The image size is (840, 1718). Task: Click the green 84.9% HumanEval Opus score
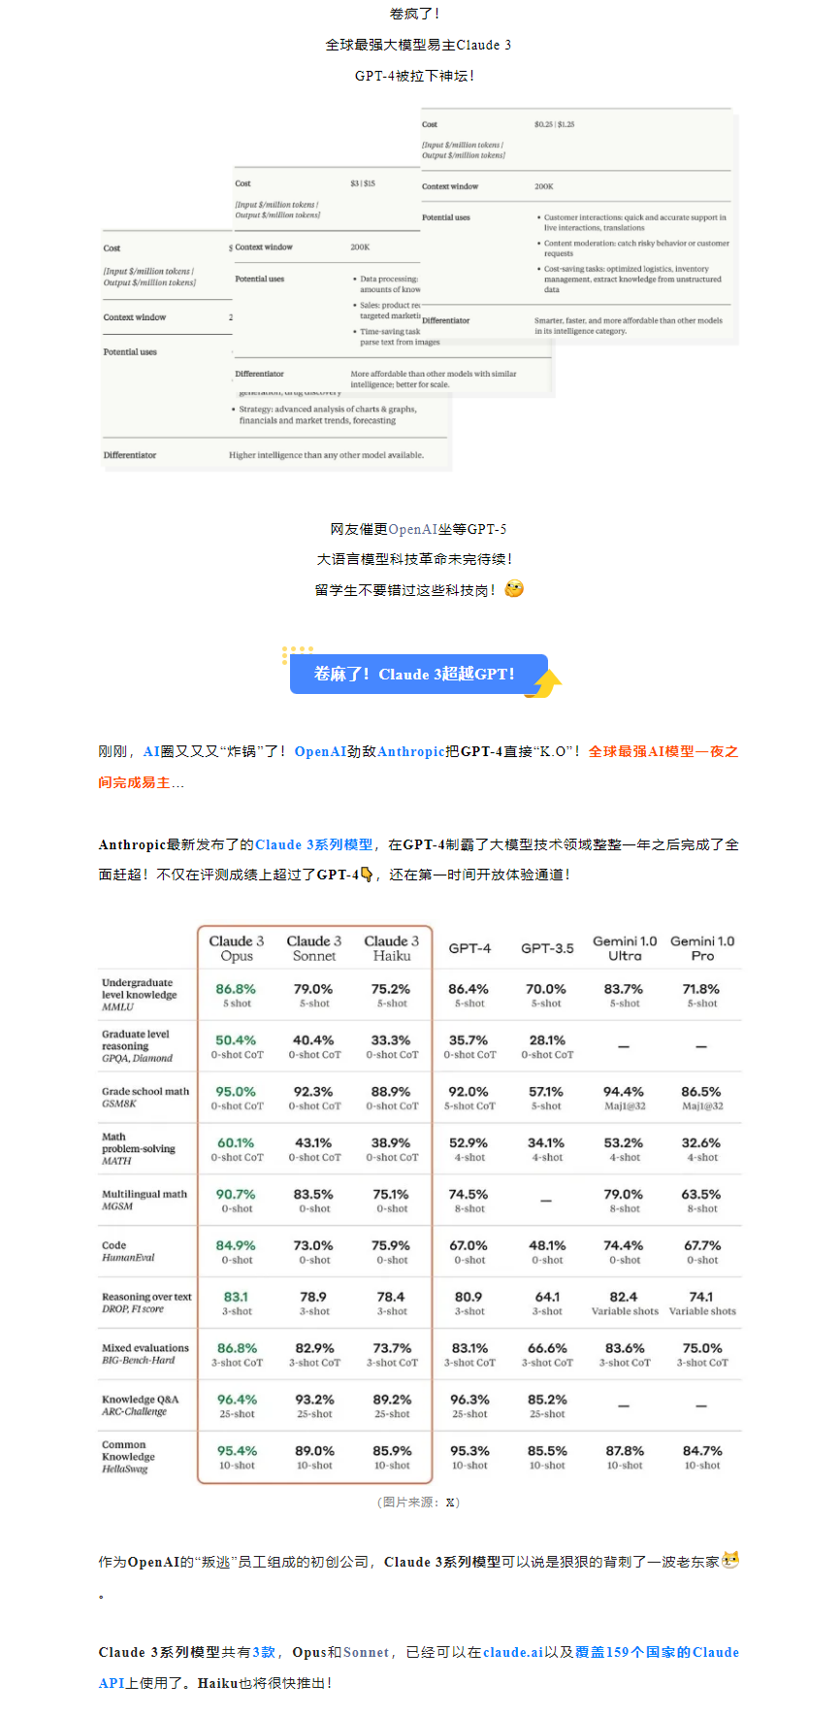coord(237,1245)
